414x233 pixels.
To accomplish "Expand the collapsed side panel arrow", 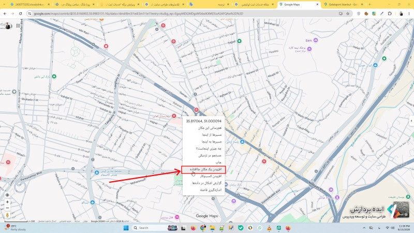I will tap(411, 121).
